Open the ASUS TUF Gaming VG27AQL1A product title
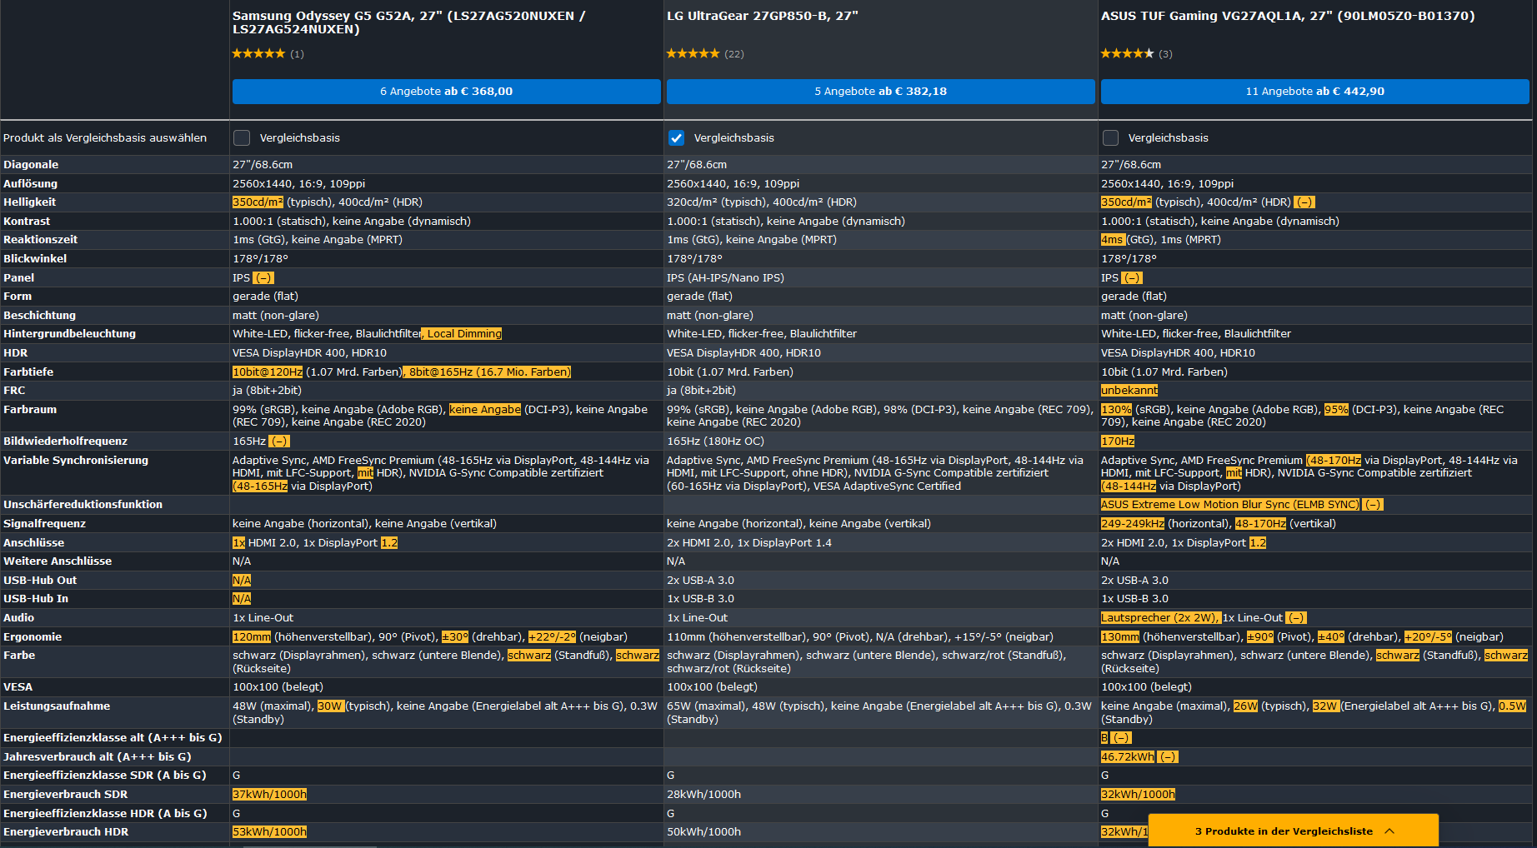Screen dimensions: 1537x848 pyautogui.click(x=1288, y=16)
